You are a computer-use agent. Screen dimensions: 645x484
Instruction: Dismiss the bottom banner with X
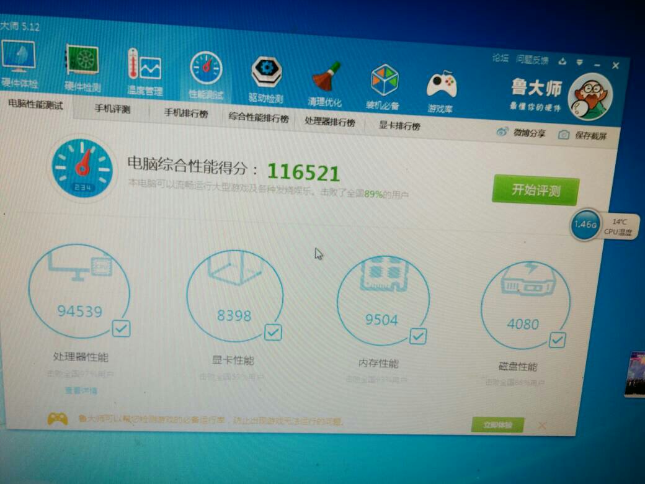[x=542, y=426]
